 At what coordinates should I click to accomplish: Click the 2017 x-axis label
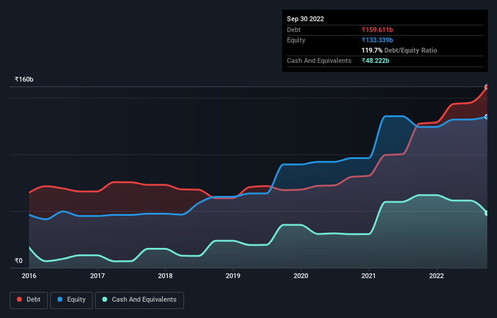tap(97, 276)
